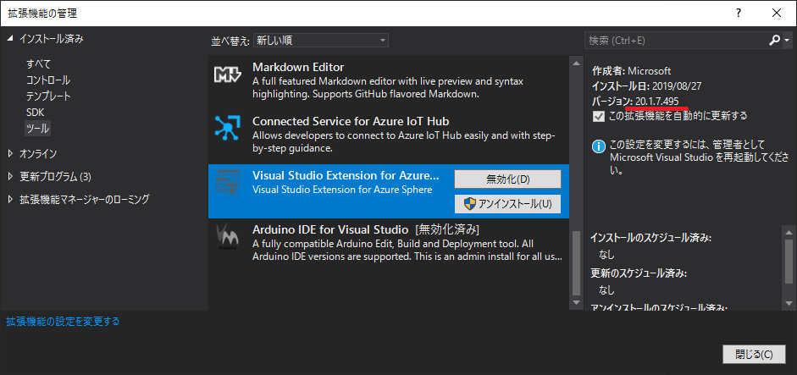Select the SDK category
The image size is (797, 375).
pyautogui.click(x=36, y=112)
